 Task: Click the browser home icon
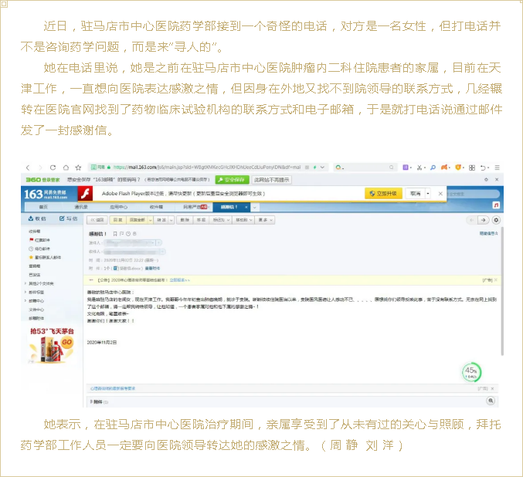(66, 167)
